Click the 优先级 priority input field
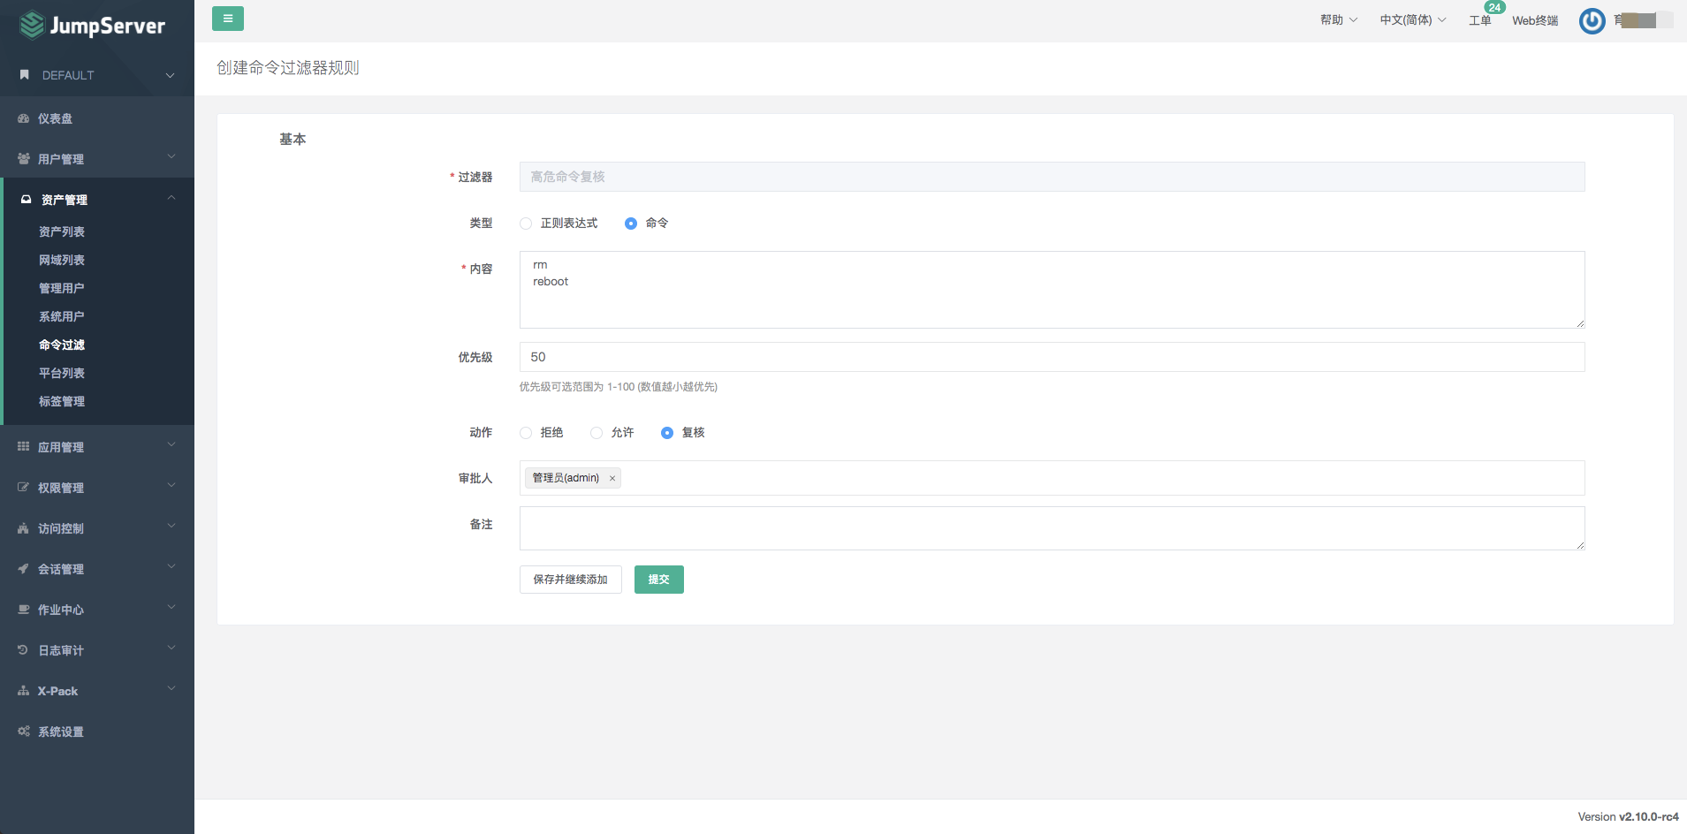This screenshot has height=834, width=1687. click(x=1052, y=357)
